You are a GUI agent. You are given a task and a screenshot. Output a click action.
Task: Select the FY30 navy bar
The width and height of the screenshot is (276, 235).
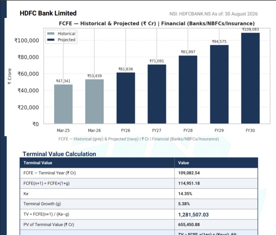click(x=250, y=78)
